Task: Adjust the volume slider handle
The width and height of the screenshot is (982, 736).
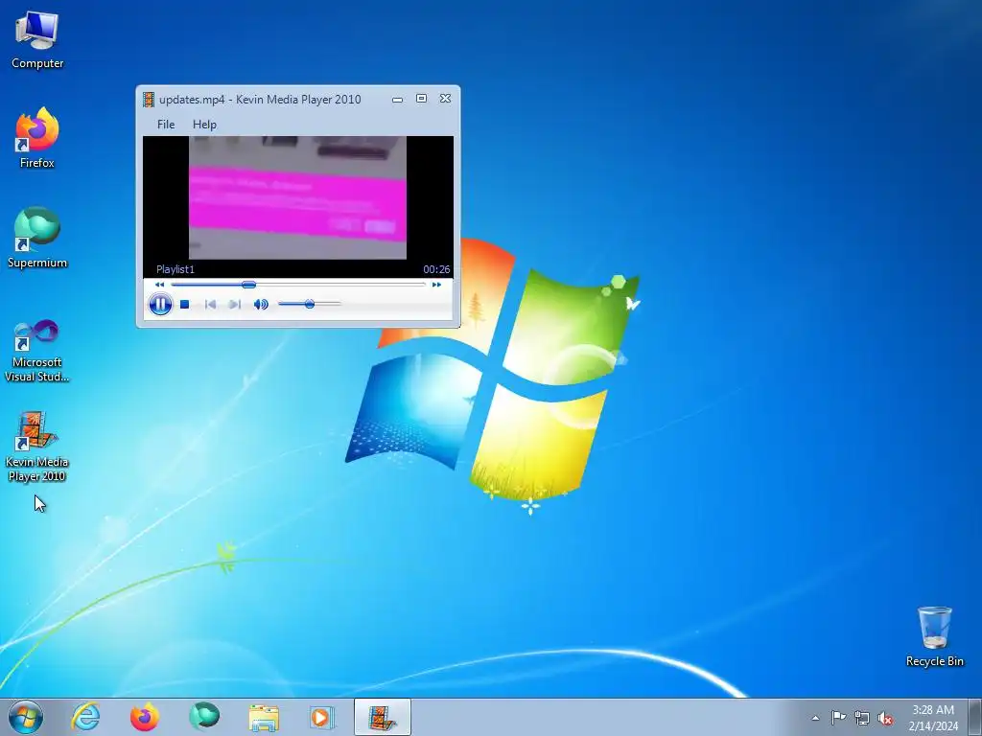Action: [310, 304]
